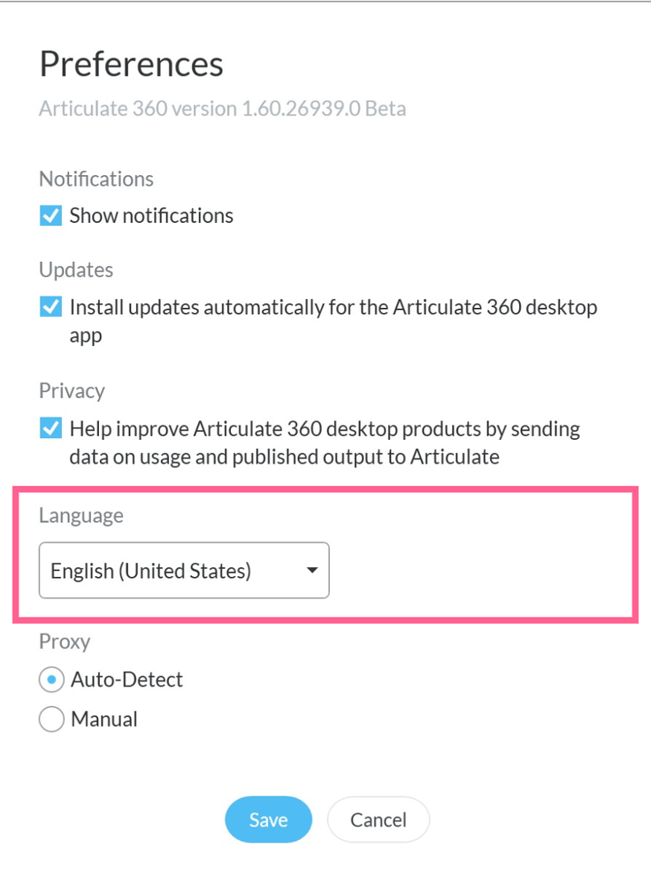This screenshot has width=651, height=884.
Task: Select the Auto-Detect proxy radio button
Action: click(x=51, y=680)
